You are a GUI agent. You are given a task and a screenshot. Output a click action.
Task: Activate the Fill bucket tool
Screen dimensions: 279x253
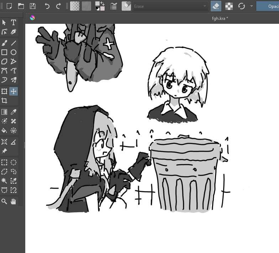(x=4, y=130)
